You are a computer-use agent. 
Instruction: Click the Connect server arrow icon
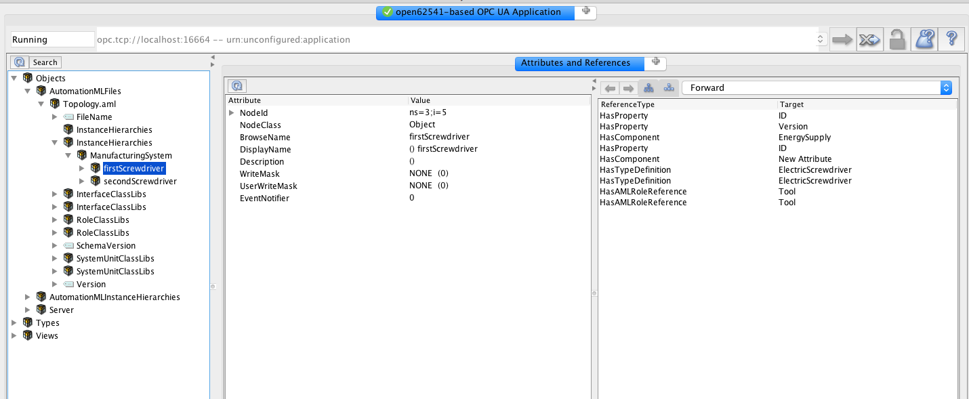click(x=842, y=39)
